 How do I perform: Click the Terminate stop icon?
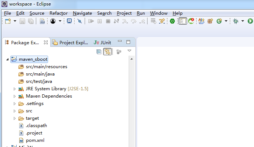click(x=108, y=21)
